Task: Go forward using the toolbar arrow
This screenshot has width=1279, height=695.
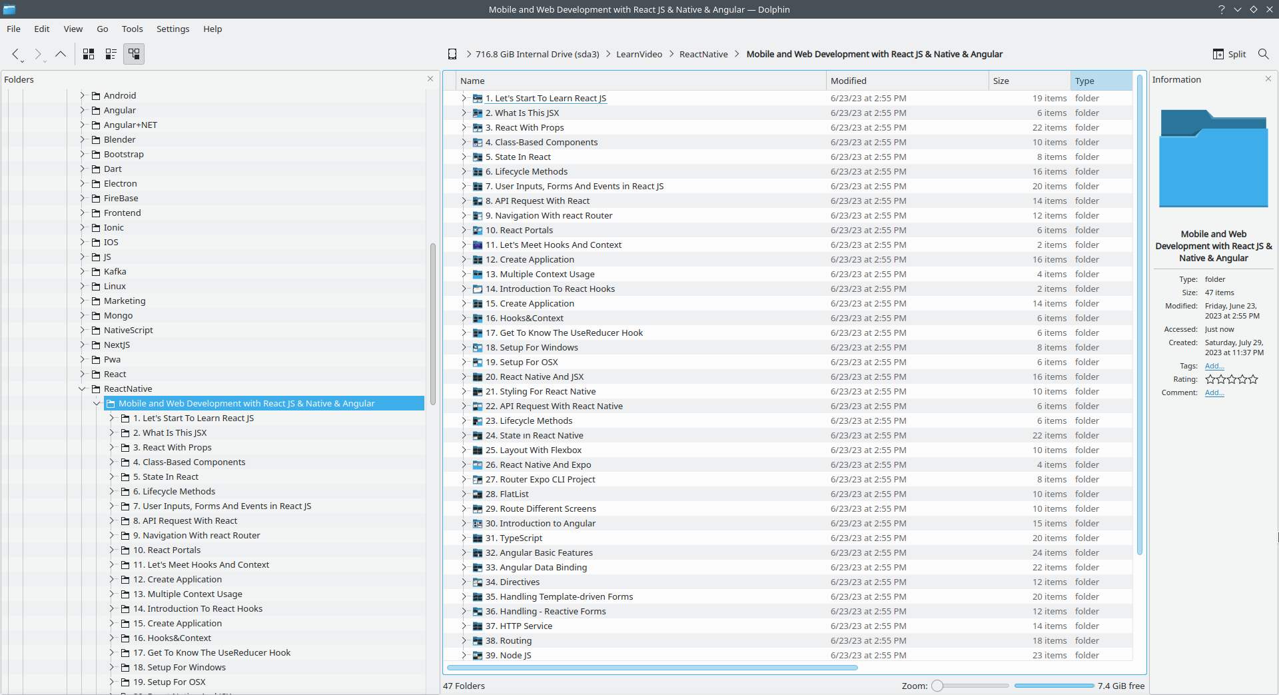Action: 38,54
